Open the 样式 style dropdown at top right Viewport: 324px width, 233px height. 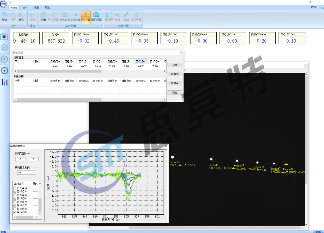(315, 7)
